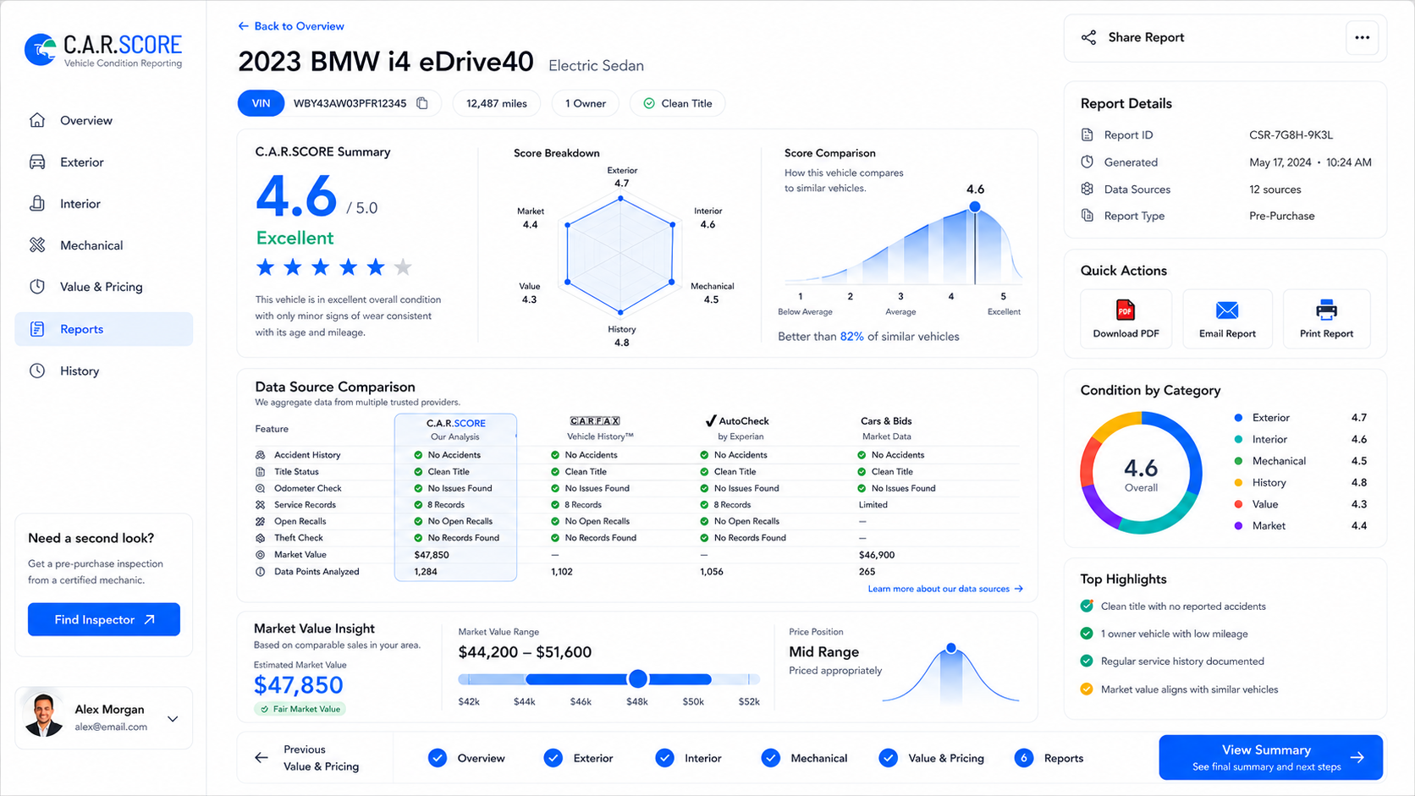
Task: Click the Generated clock icon
Action: [x=1087, y=162]
